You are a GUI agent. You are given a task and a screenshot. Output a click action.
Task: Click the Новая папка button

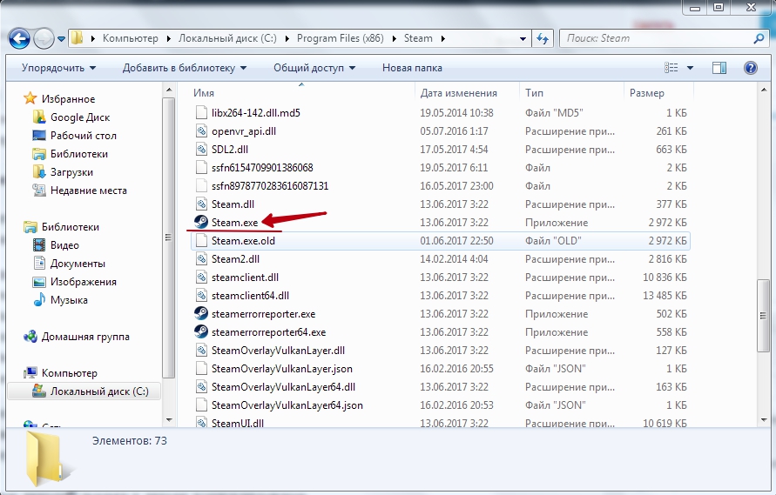(412, 68)
